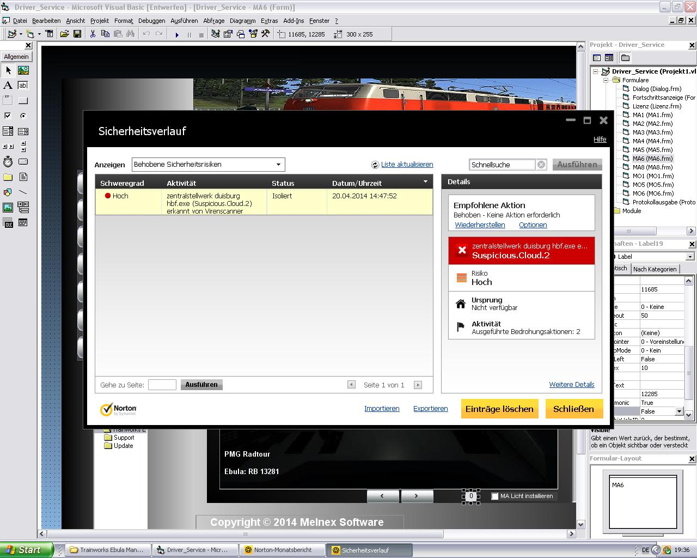Click the refresh icon beside Liste aktualisieren

click(375, 165)
